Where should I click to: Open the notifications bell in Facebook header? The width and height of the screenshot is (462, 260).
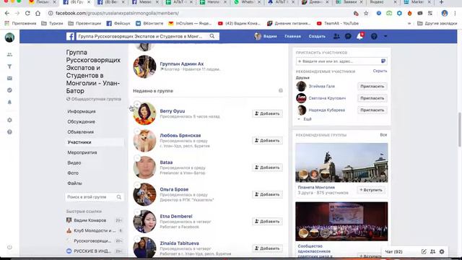coord(359,36)
